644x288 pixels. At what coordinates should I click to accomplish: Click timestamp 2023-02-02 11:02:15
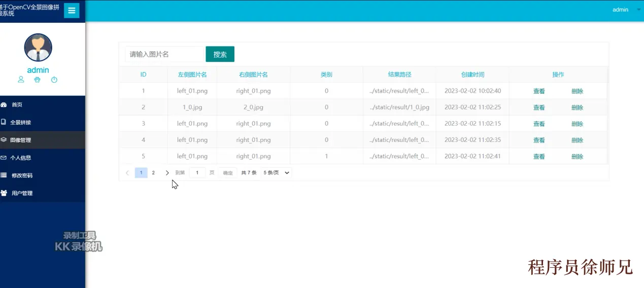[x=472, y=124]
